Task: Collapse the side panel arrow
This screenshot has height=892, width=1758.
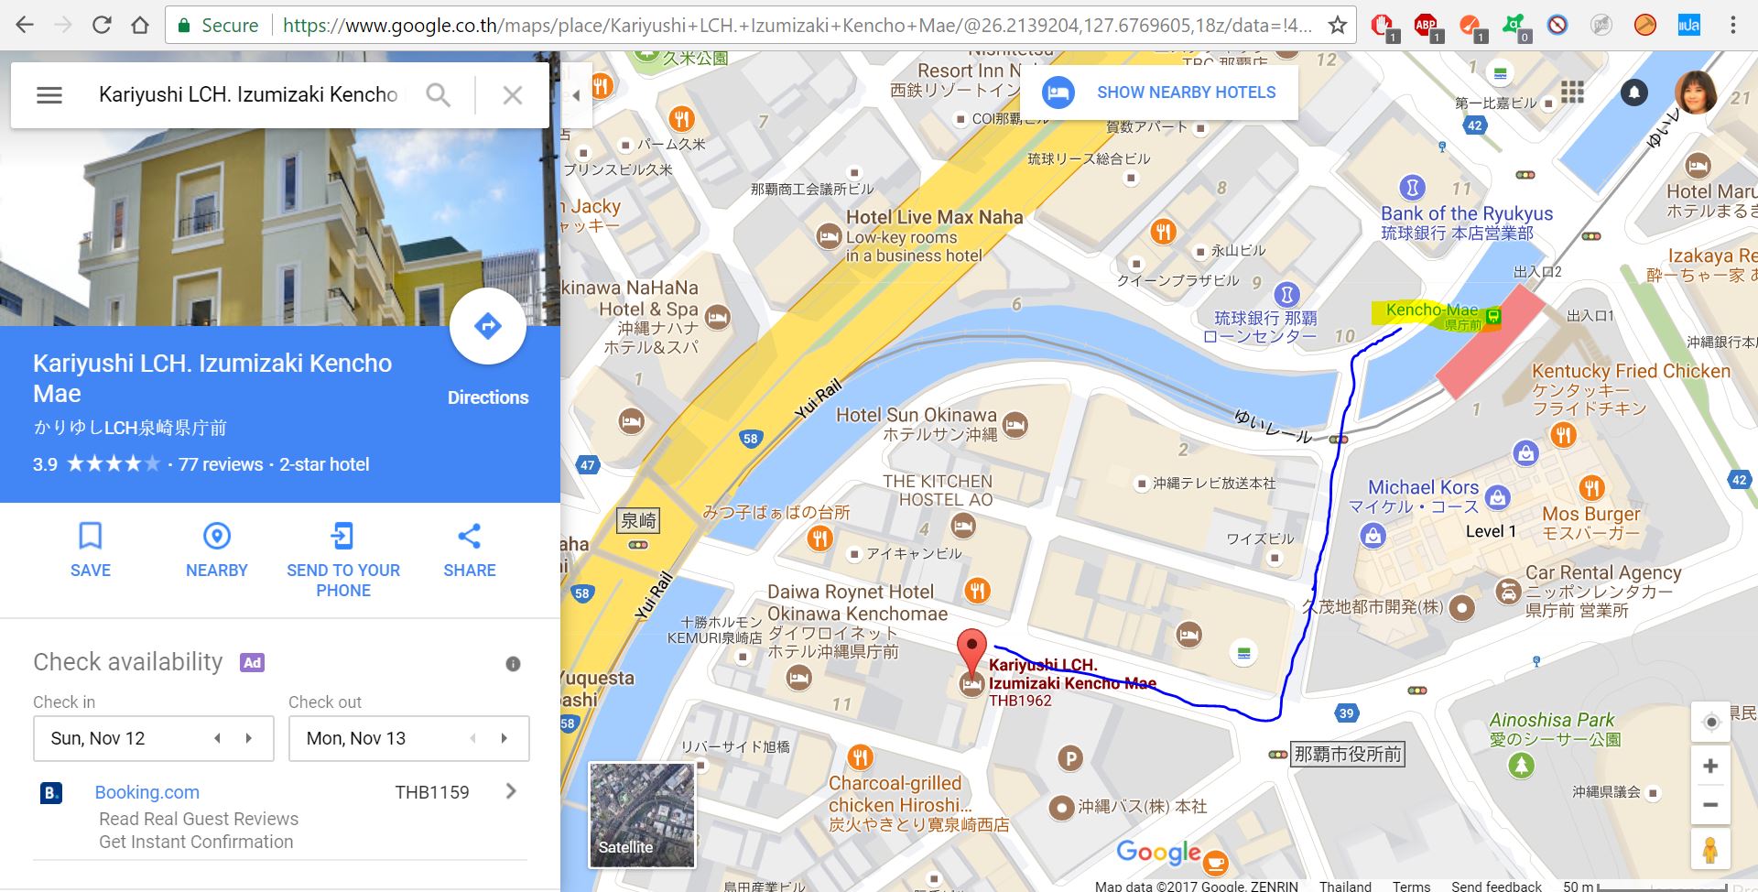Action: pyautogui.click(x=576, y=94)
